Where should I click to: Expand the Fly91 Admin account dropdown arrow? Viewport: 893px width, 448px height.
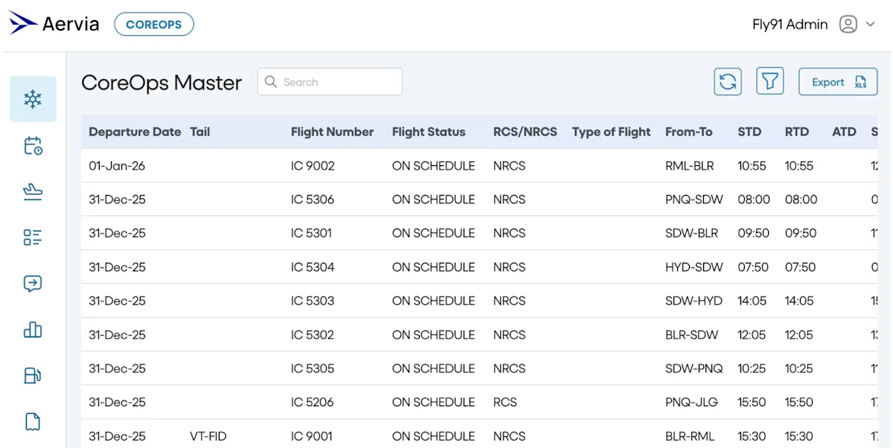871,25
